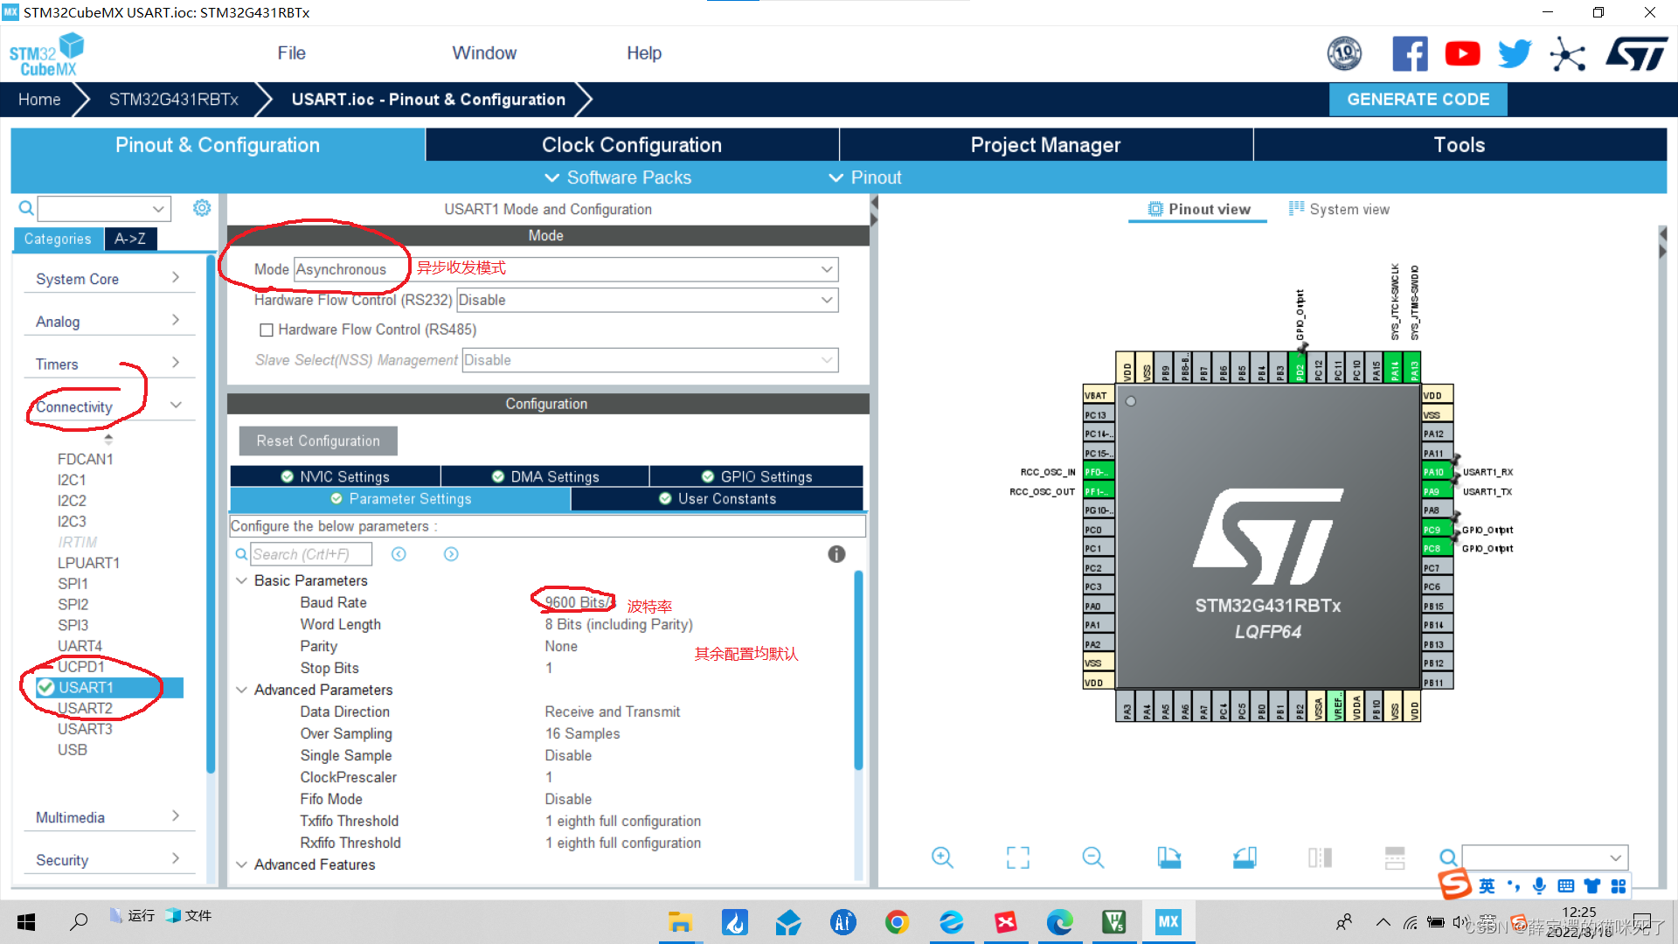Open STM32CubeMX YouTube channel icon
This screenshot has height=944, width=1678.
(1462, 53)
